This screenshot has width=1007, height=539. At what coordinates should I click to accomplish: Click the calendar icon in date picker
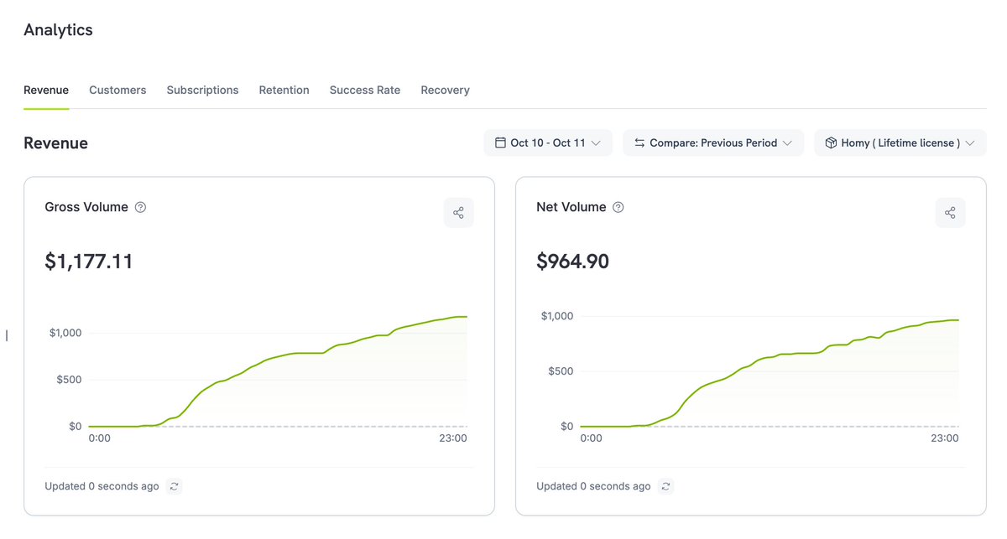tap(500, 143)
